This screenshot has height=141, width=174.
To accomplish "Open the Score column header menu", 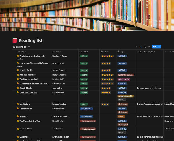I will click(x=106, y=52).
